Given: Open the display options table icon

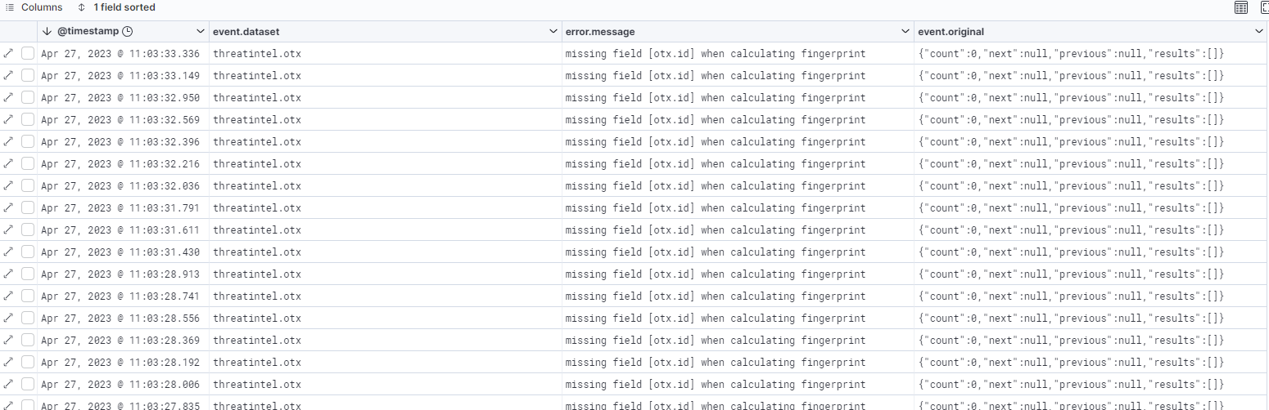Looking at the screenshot, I should (1240, 8).
